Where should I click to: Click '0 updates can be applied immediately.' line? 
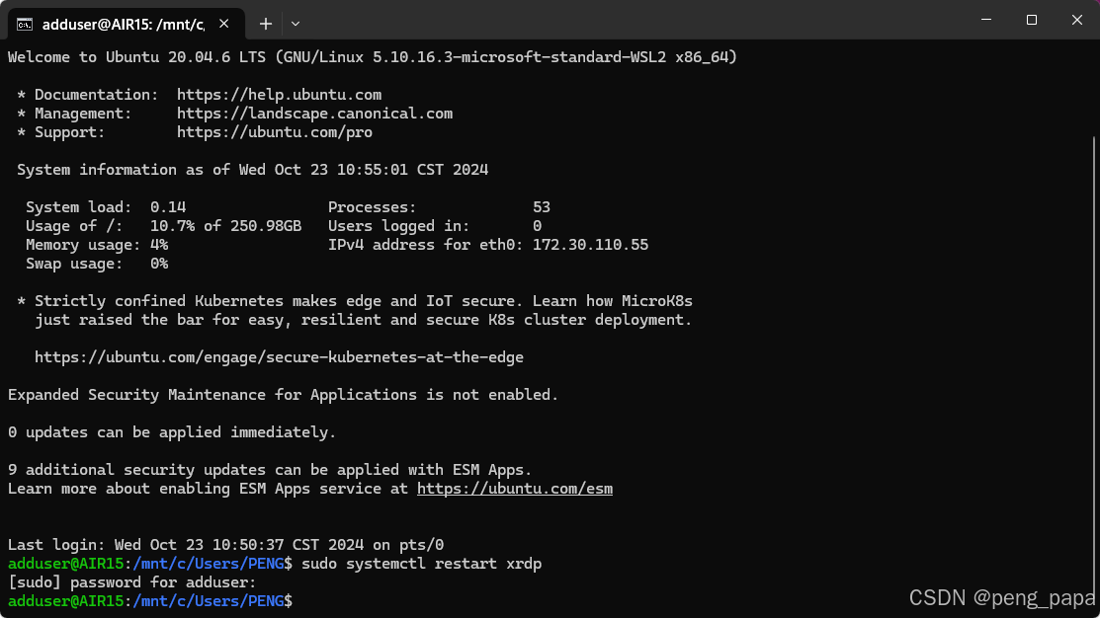tap(172, 432)
